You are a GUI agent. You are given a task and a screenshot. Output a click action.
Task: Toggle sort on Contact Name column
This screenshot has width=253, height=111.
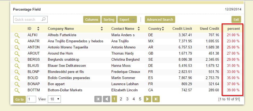139,29
